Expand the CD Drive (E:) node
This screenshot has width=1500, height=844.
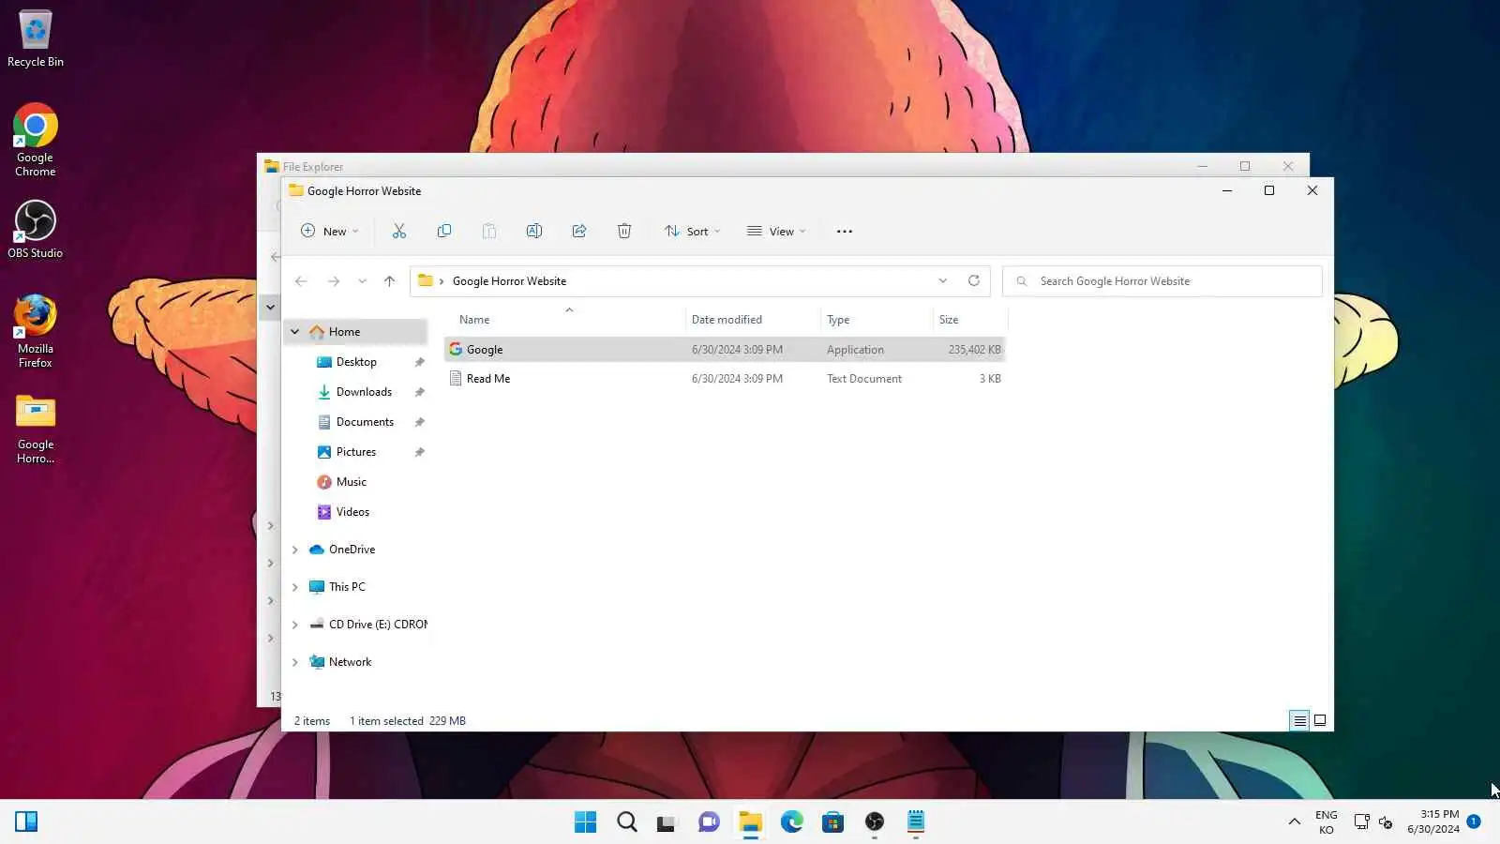[x=295, y=625]
